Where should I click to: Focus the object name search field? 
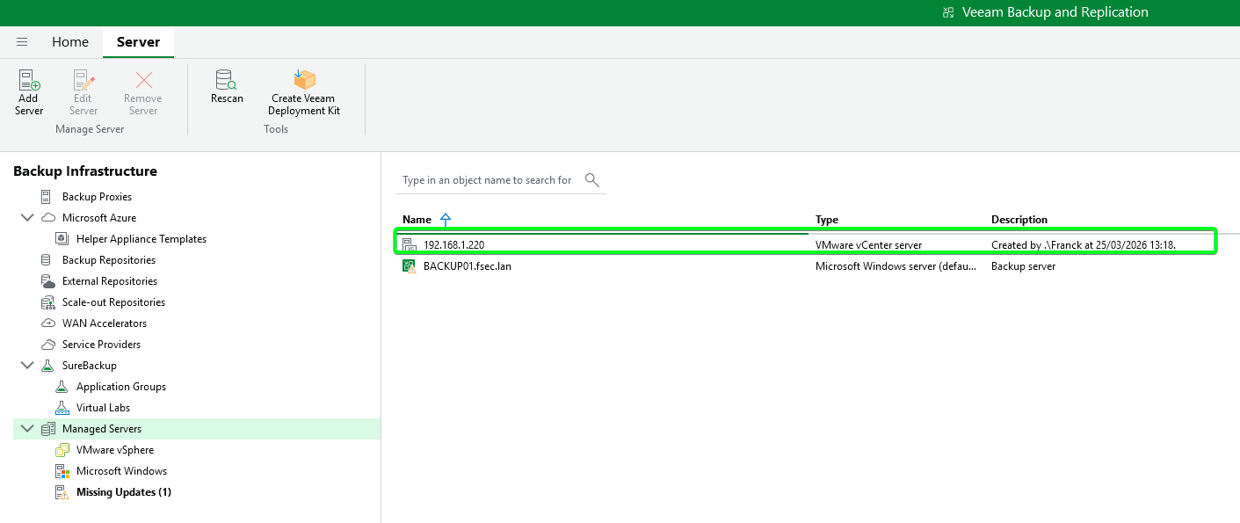pyautogui.click(x=488, y=180)
